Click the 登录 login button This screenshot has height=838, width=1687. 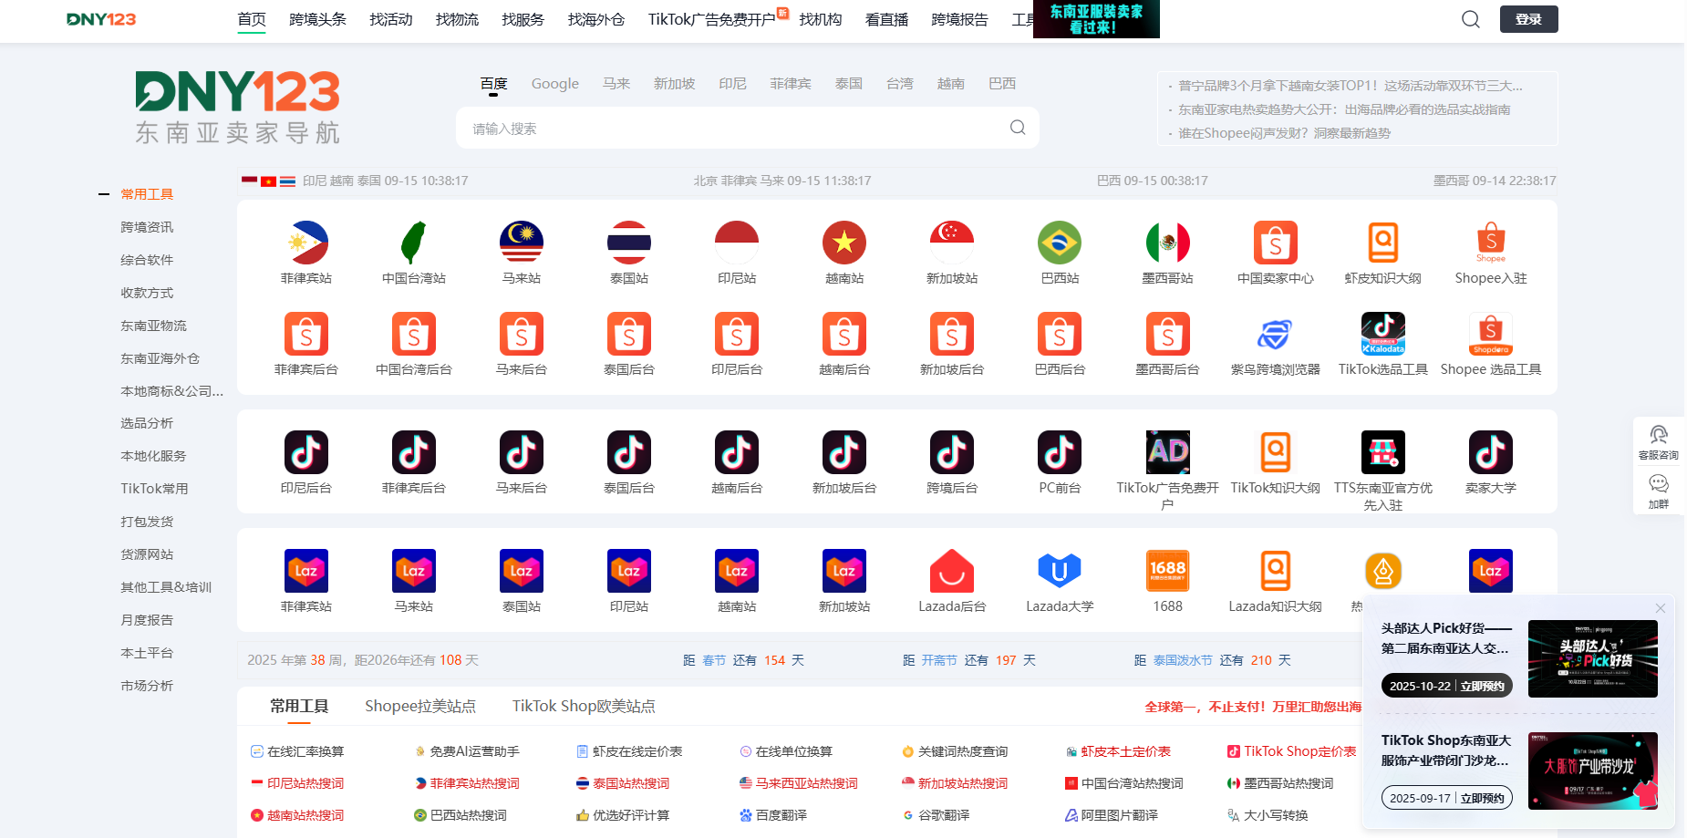[x=1529, y=19]
